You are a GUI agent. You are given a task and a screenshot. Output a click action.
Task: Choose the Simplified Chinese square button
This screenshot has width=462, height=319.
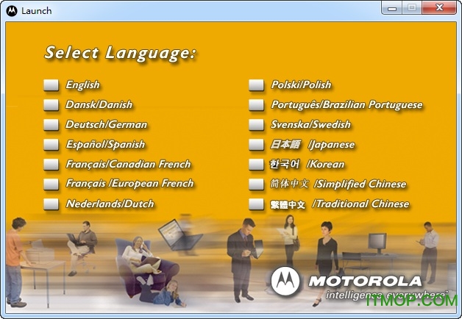[x=256, y=184]
